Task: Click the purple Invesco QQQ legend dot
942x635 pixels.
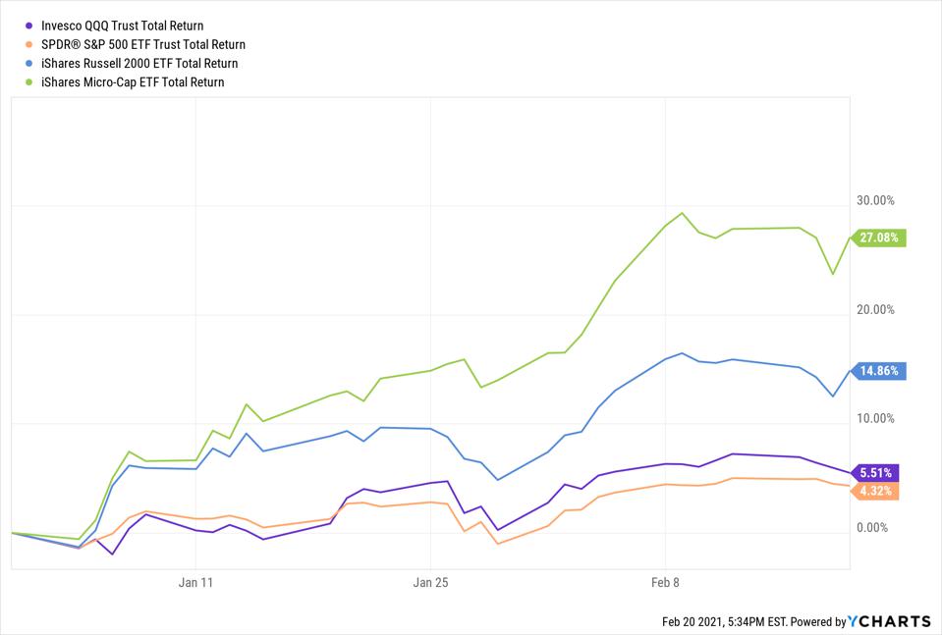Action: 28,26
